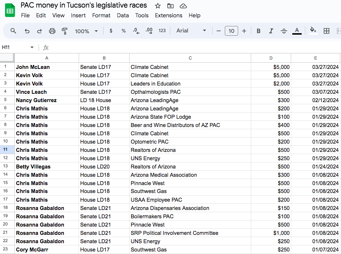Open more number formats 123
This screenshot has height=254, width=341.
coord(162,31)
